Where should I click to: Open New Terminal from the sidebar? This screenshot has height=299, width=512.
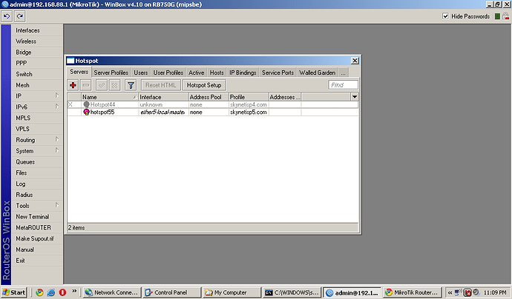tap(37, 217)
